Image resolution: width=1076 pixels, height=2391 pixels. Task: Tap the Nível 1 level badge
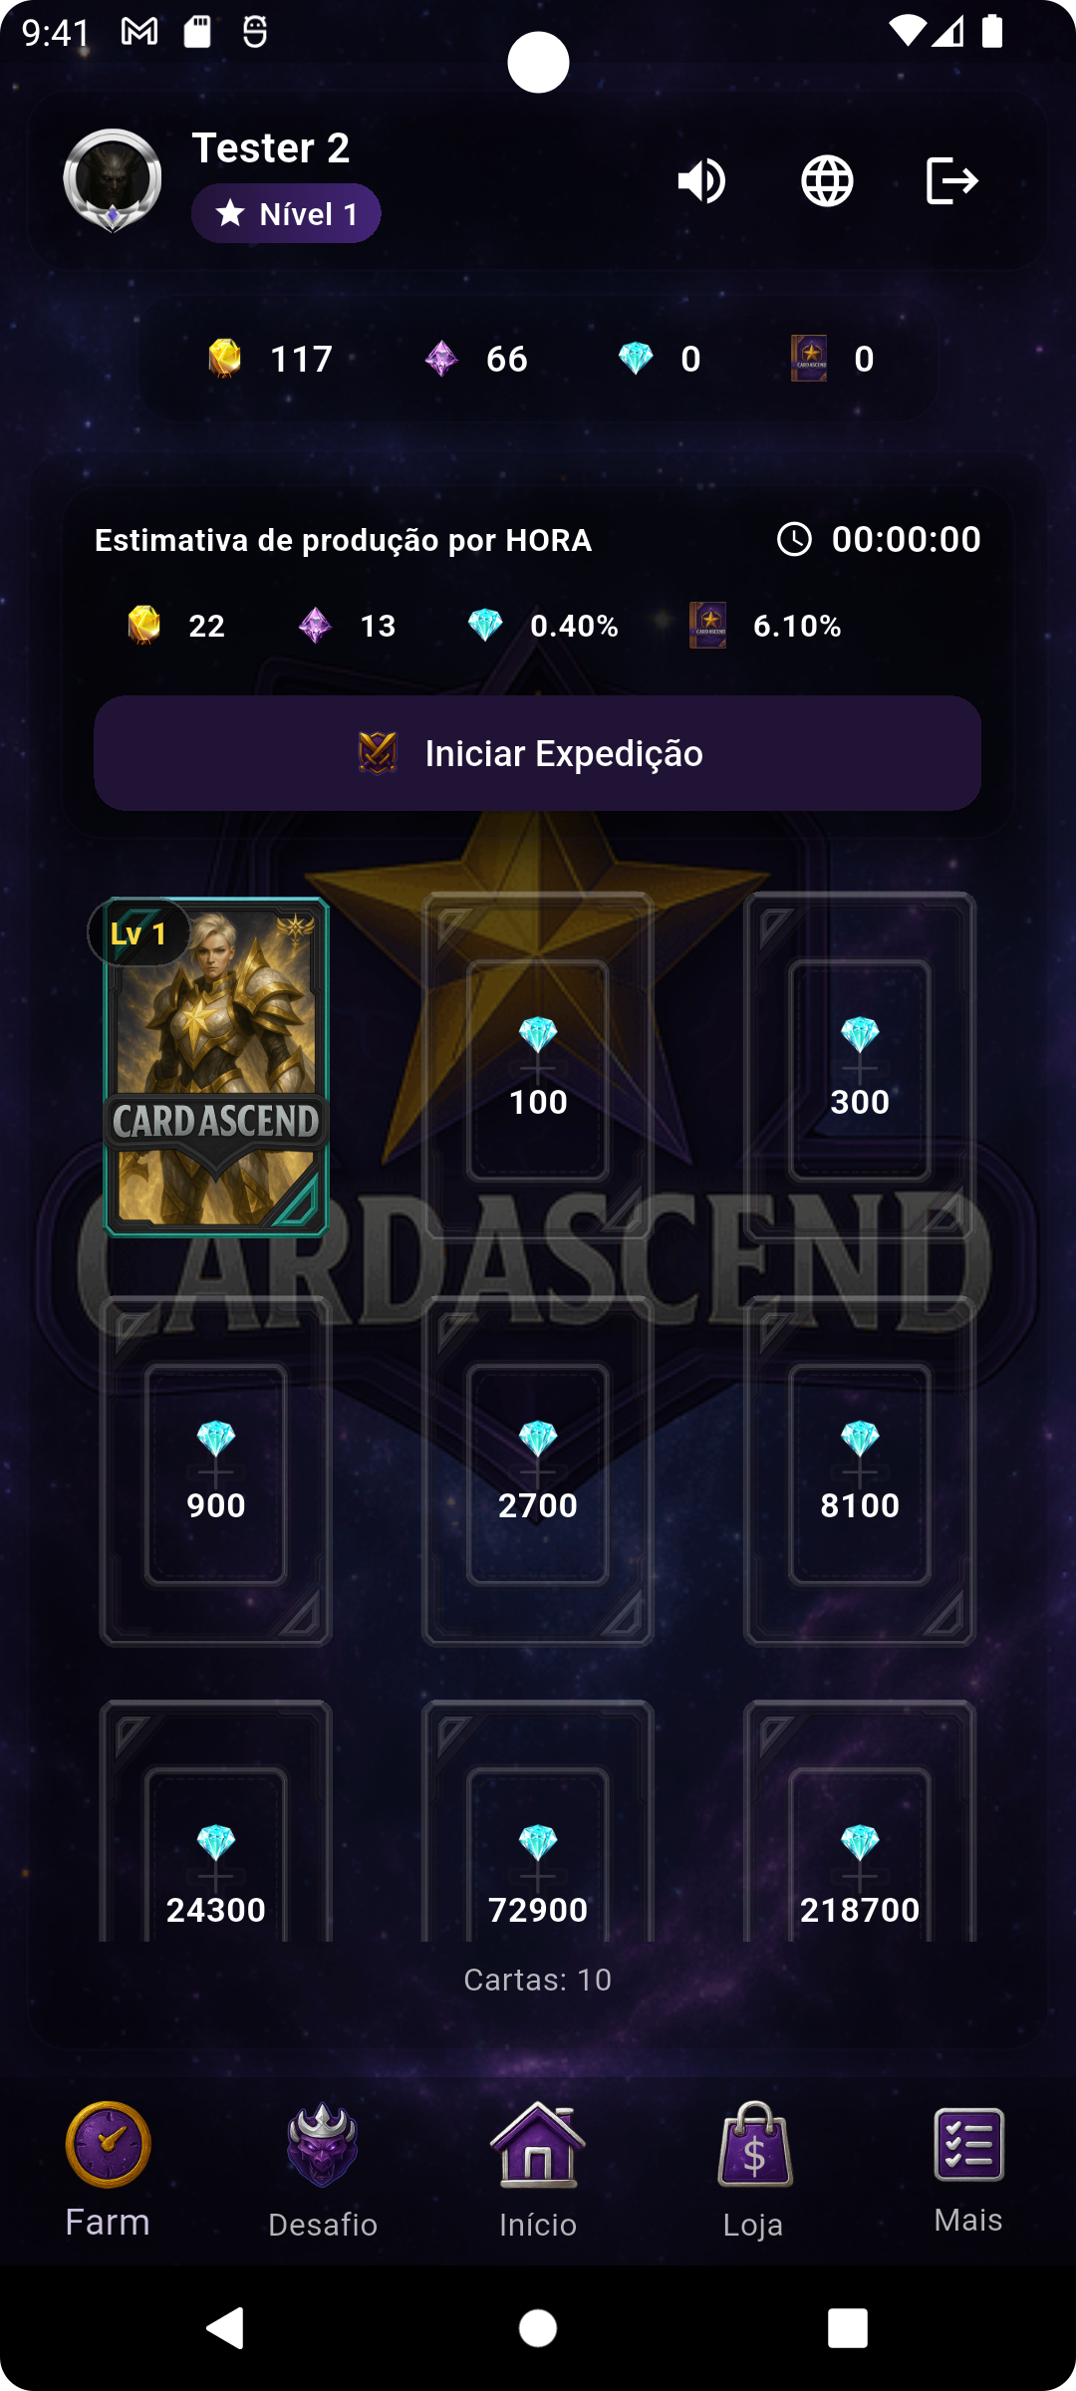pyautogui.click(x=286, y=213)
